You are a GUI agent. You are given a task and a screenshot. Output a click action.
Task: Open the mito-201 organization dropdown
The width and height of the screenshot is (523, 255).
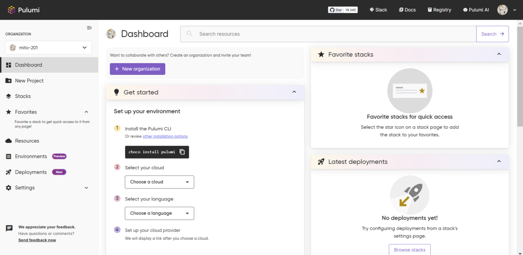(x=48, y=48)
